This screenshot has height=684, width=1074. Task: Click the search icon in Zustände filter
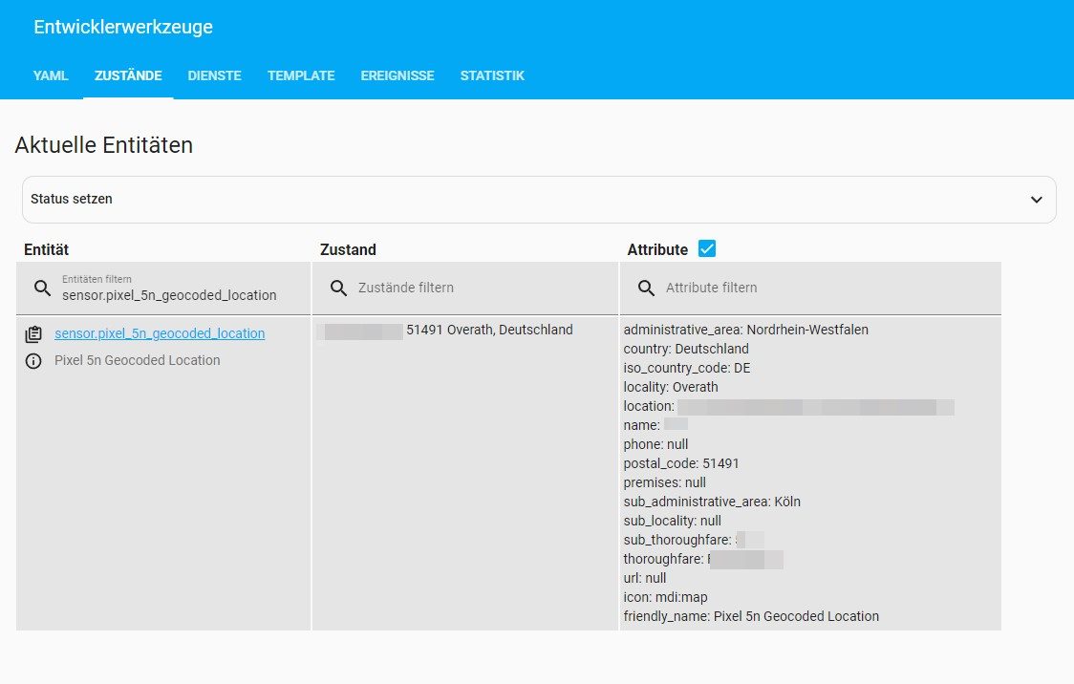coord(338,288)
